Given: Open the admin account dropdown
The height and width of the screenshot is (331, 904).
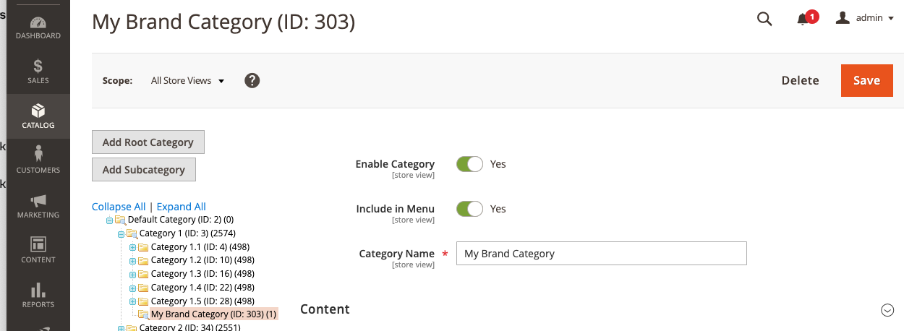Looking at the screenshot, I should 865,18.
